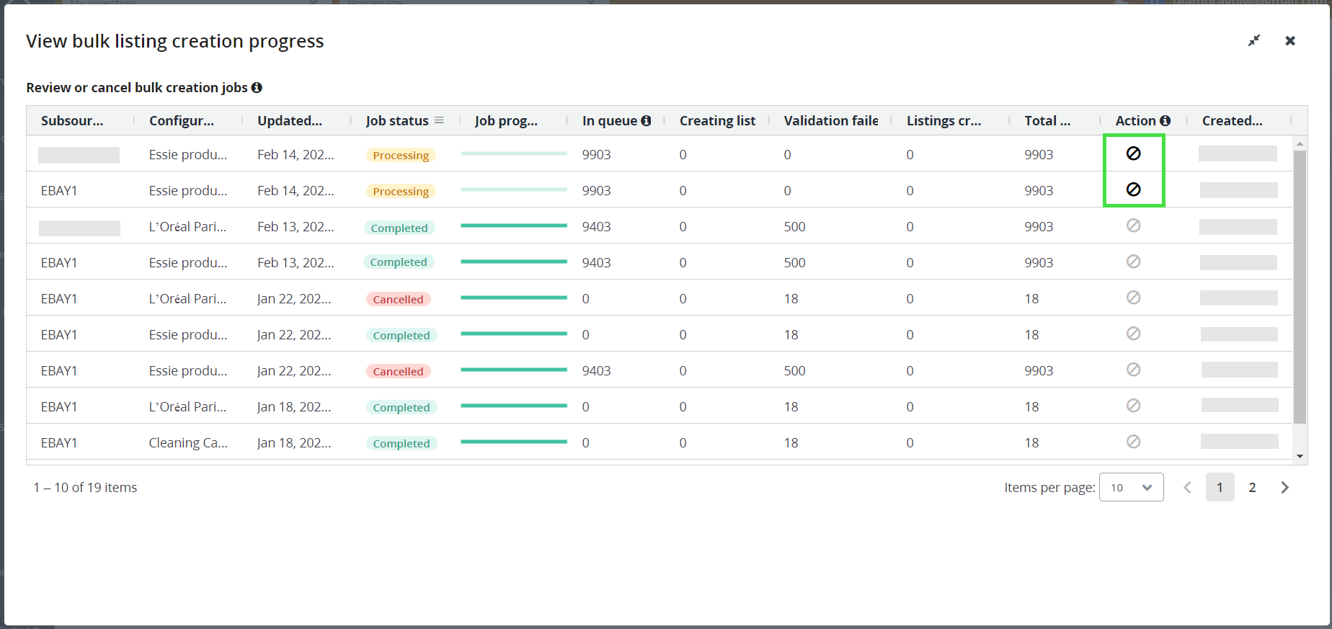Sort by the Job prog... column header

coord(506,120)
